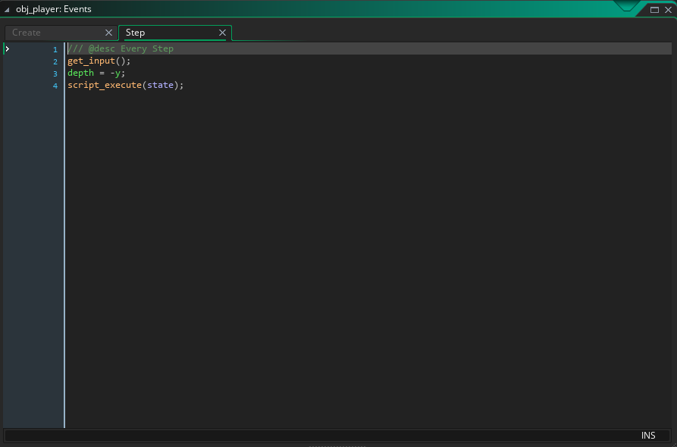The width and height of the screenshot is (677, 447).
Task: Click the current-line arrow marker in gutter
Action: 7,48
